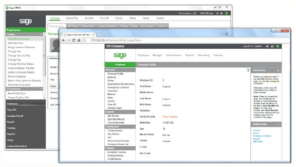Select View/Edit Employee task
This screenshot has width=296, height=167.
pyautogui.click(x=19, y=39)
